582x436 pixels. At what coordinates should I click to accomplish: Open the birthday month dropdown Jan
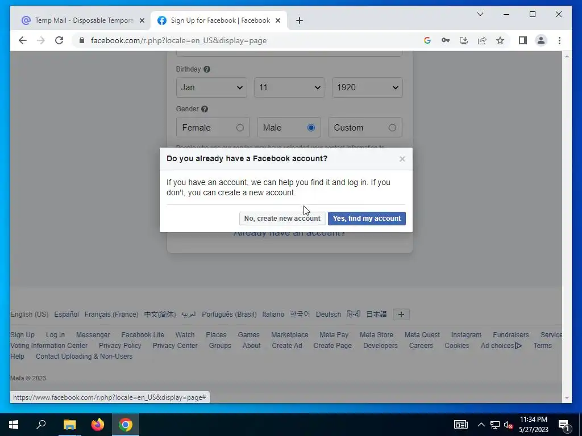(x=211, y=87)
